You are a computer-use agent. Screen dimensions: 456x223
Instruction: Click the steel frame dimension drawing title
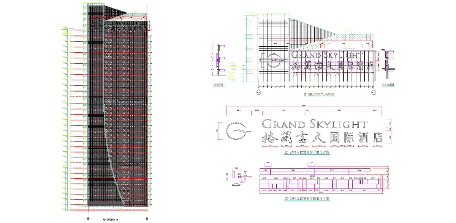point(306,198)
